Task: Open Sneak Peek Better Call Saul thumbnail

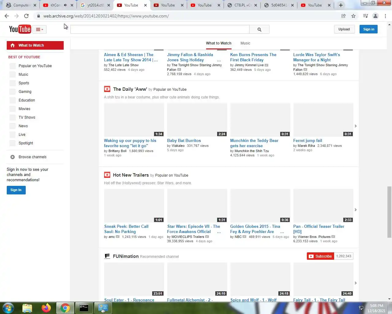Action: point(134,206)
